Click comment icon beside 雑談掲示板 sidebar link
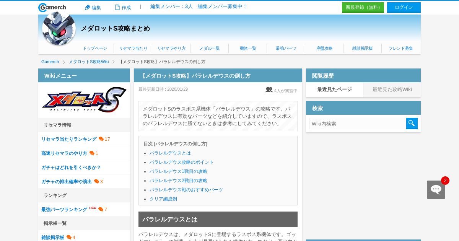This screenshot has width=459, height=241. click(x=69, y=237)
